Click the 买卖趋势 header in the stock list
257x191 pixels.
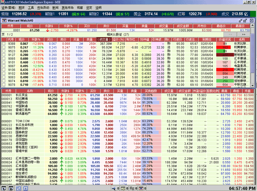pos(151,91)
